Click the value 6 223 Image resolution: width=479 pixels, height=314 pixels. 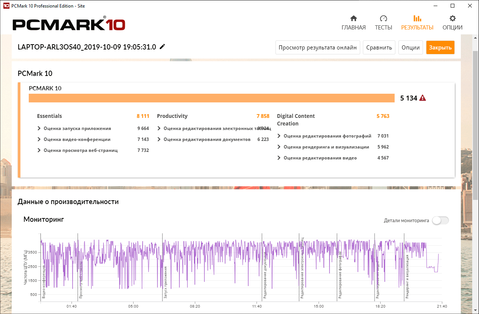point(263,139)
